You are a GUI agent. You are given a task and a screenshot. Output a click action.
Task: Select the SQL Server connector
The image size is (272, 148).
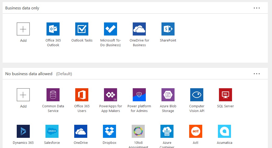pos(225,95)
